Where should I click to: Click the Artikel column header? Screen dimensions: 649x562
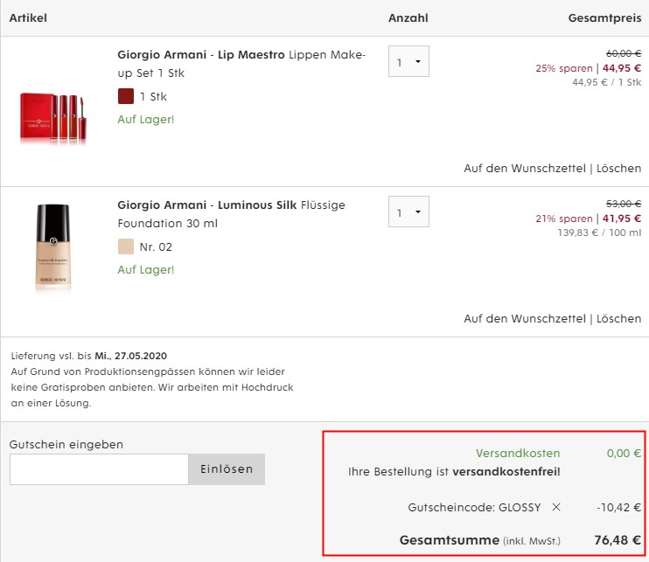tap(28, 17)
